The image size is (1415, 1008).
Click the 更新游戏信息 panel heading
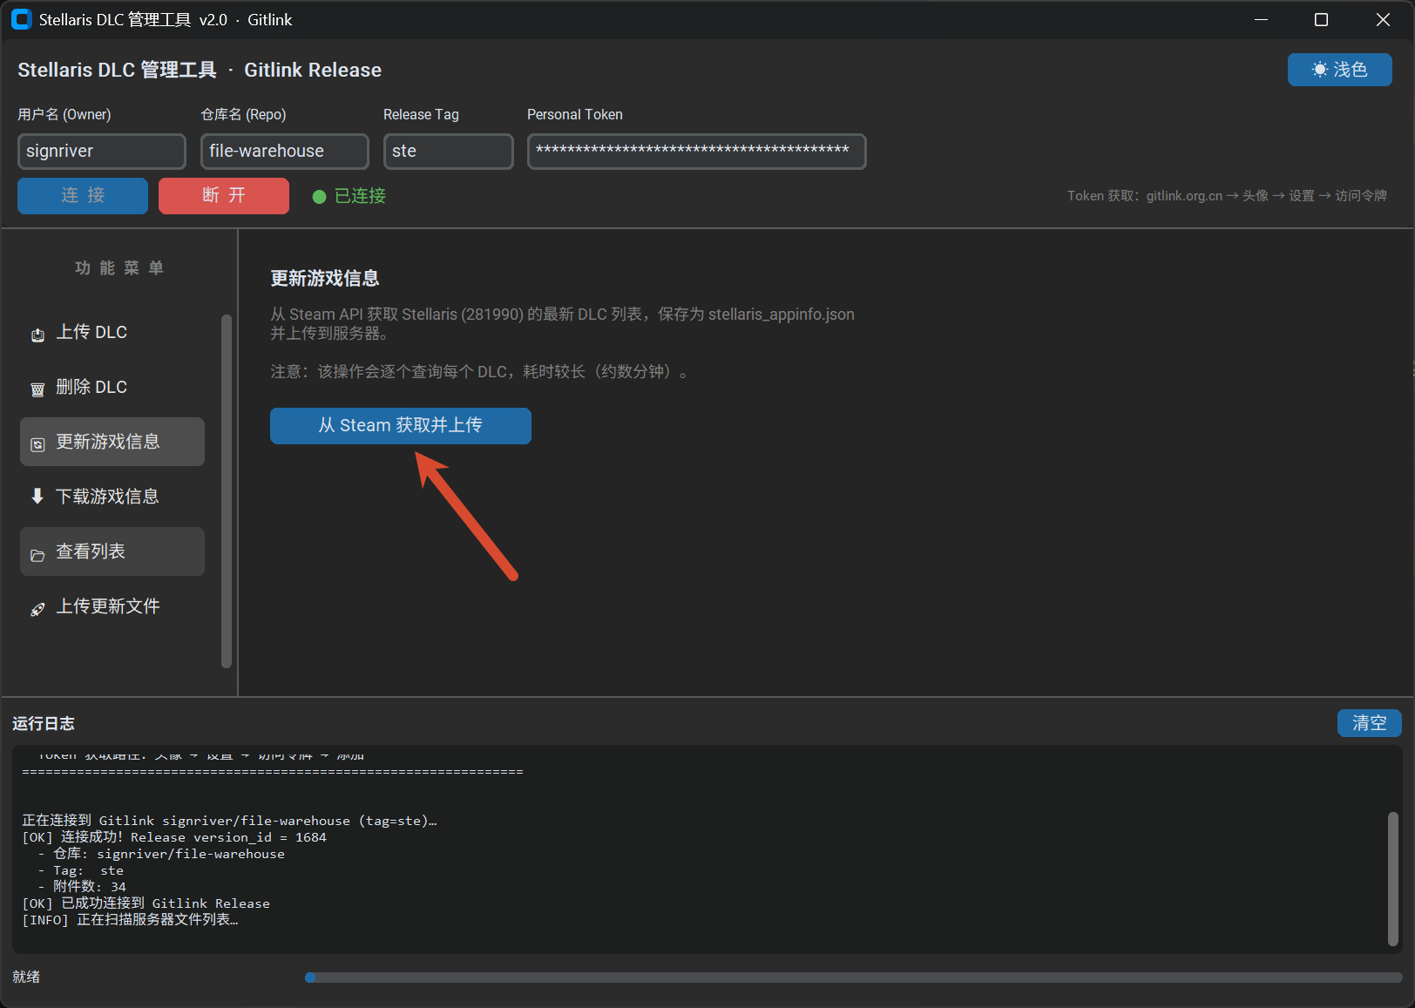pos(325,279)
